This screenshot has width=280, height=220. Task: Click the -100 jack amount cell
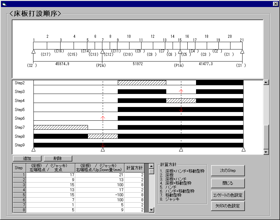pyautogui.click(x=100, y=195)
